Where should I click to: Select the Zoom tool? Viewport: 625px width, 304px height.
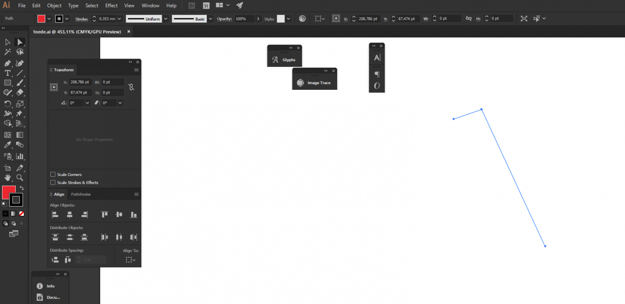pyautogui.click(x=20, y=178)
